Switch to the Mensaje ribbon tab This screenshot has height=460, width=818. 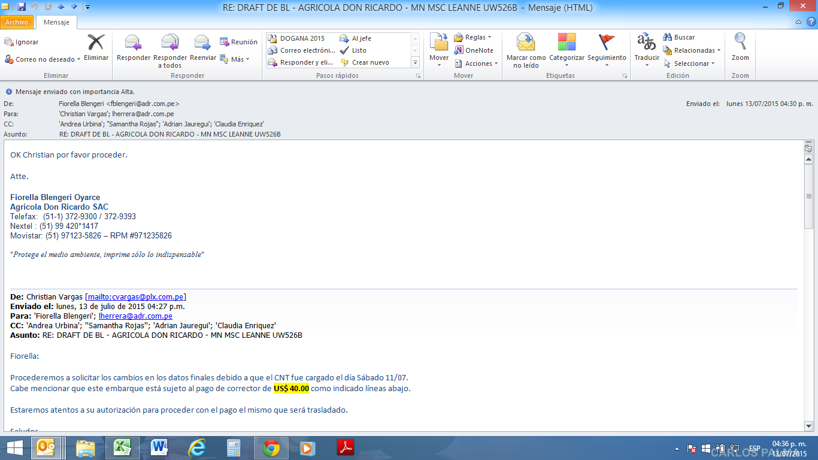[x=56, y=22]
